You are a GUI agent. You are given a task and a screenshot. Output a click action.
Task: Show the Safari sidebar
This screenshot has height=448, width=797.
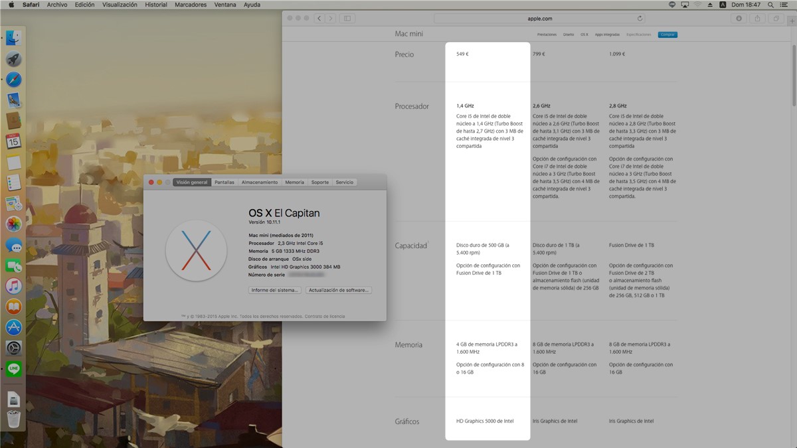click(x=347, y=19)
